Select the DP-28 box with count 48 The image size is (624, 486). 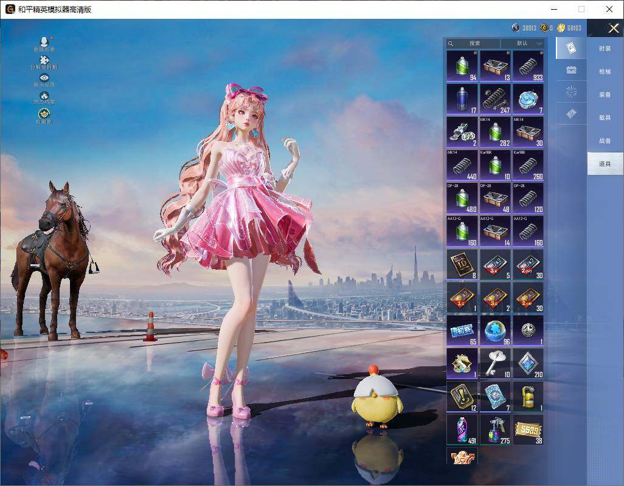[x=495, y=198]
